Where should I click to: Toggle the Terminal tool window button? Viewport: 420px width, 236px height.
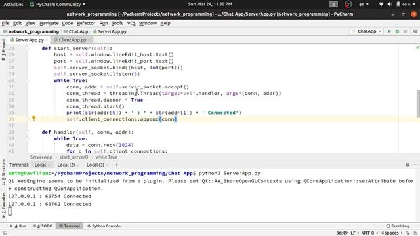(70, 226)
